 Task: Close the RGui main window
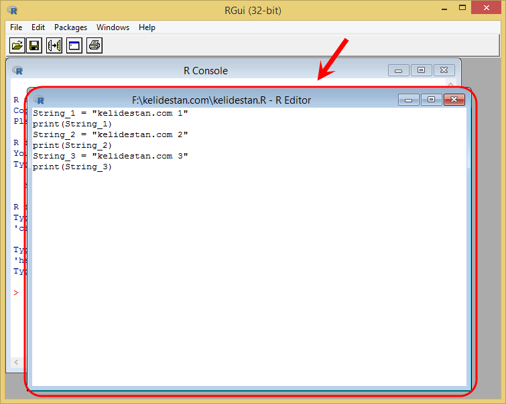(487, 8)
